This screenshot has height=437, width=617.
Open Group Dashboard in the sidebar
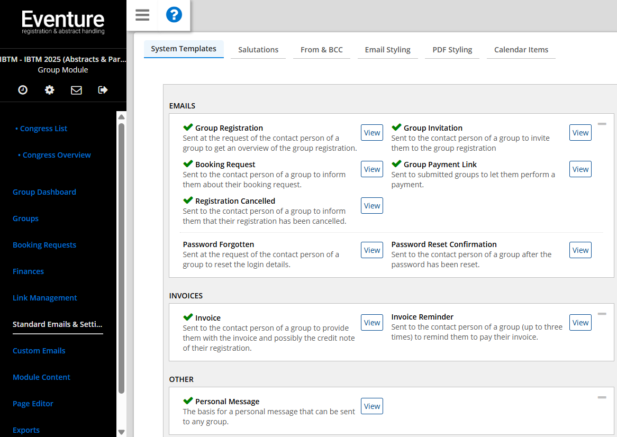point(44,192)
